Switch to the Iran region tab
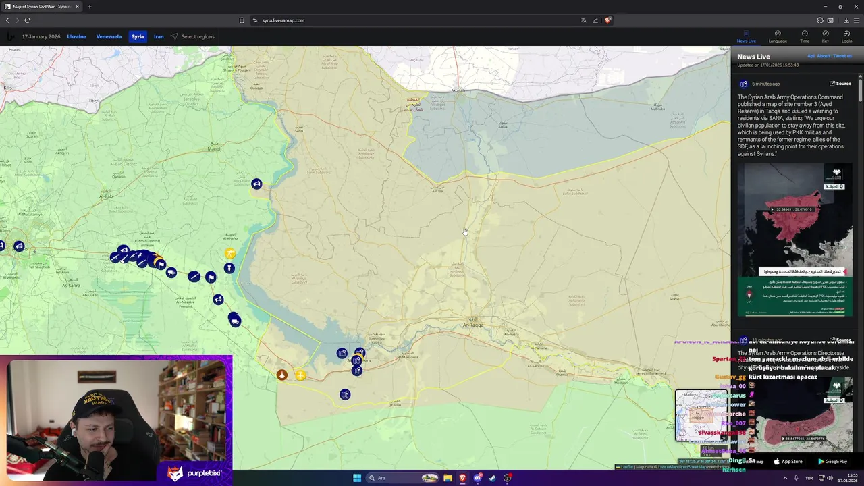 point(159,36)
